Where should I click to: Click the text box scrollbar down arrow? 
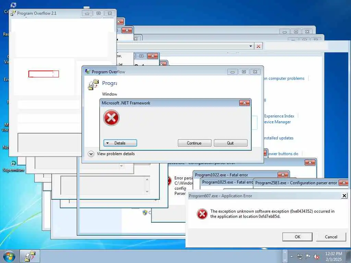pos(147,191)
